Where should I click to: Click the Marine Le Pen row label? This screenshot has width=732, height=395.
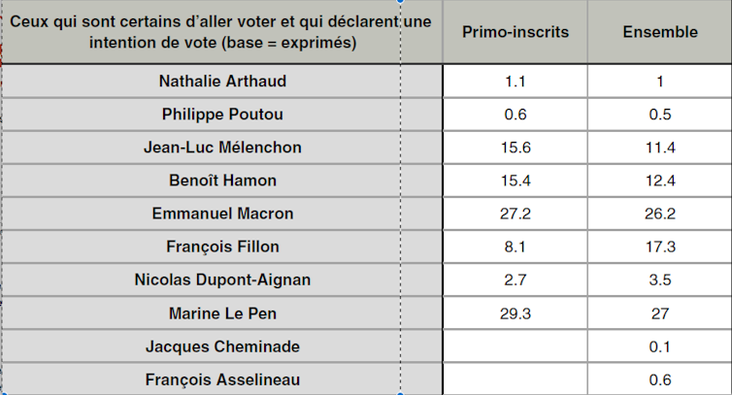[222, 313]
